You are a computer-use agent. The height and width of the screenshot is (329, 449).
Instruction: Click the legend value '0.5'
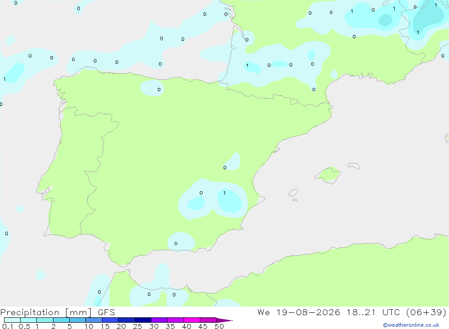point(24,326)
